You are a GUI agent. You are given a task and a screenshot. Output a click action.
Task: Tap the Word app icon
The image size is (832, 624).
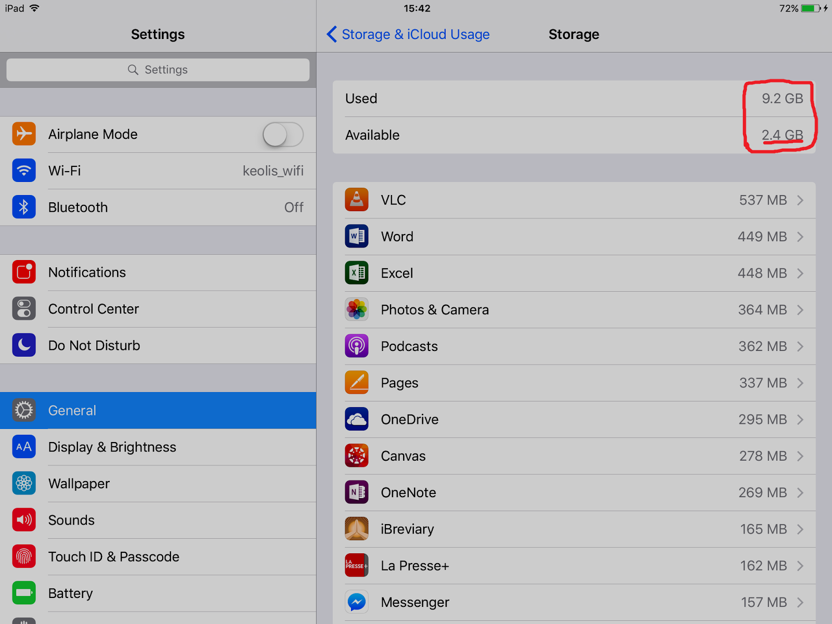[357, 237]
